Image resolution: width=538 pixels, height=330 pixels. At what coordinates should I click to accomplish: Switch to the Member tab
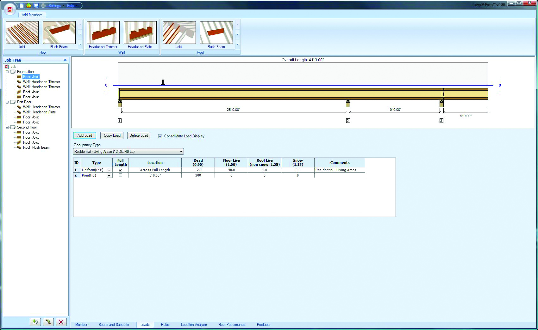tap(81, 325)
